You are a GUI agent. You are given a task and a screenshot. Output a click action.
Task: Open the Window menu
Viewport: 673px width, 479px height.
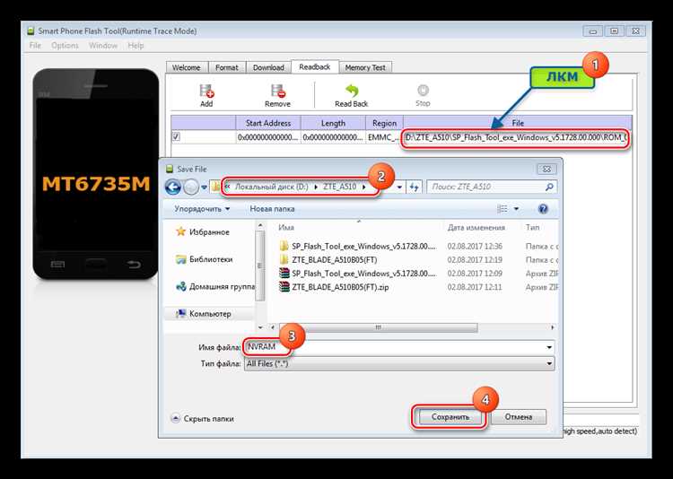click(x=103, y=46)
